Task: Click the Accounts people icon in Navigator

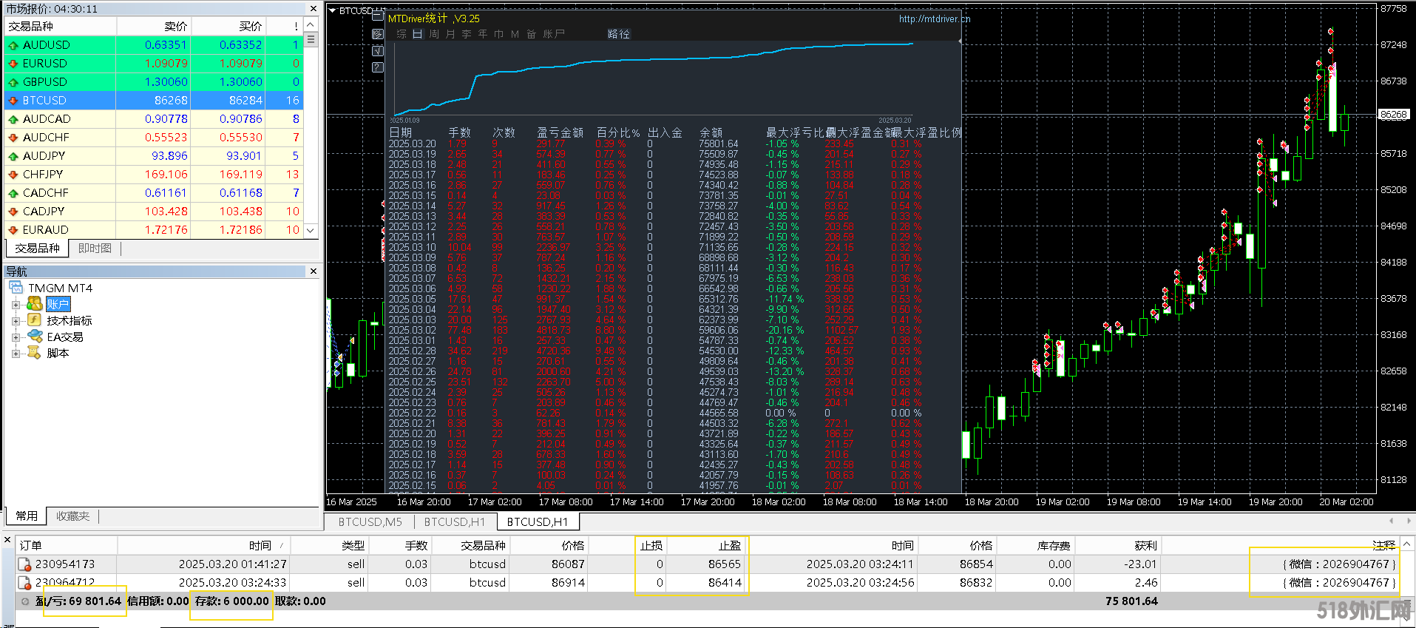Action: [x=34, y=304]
